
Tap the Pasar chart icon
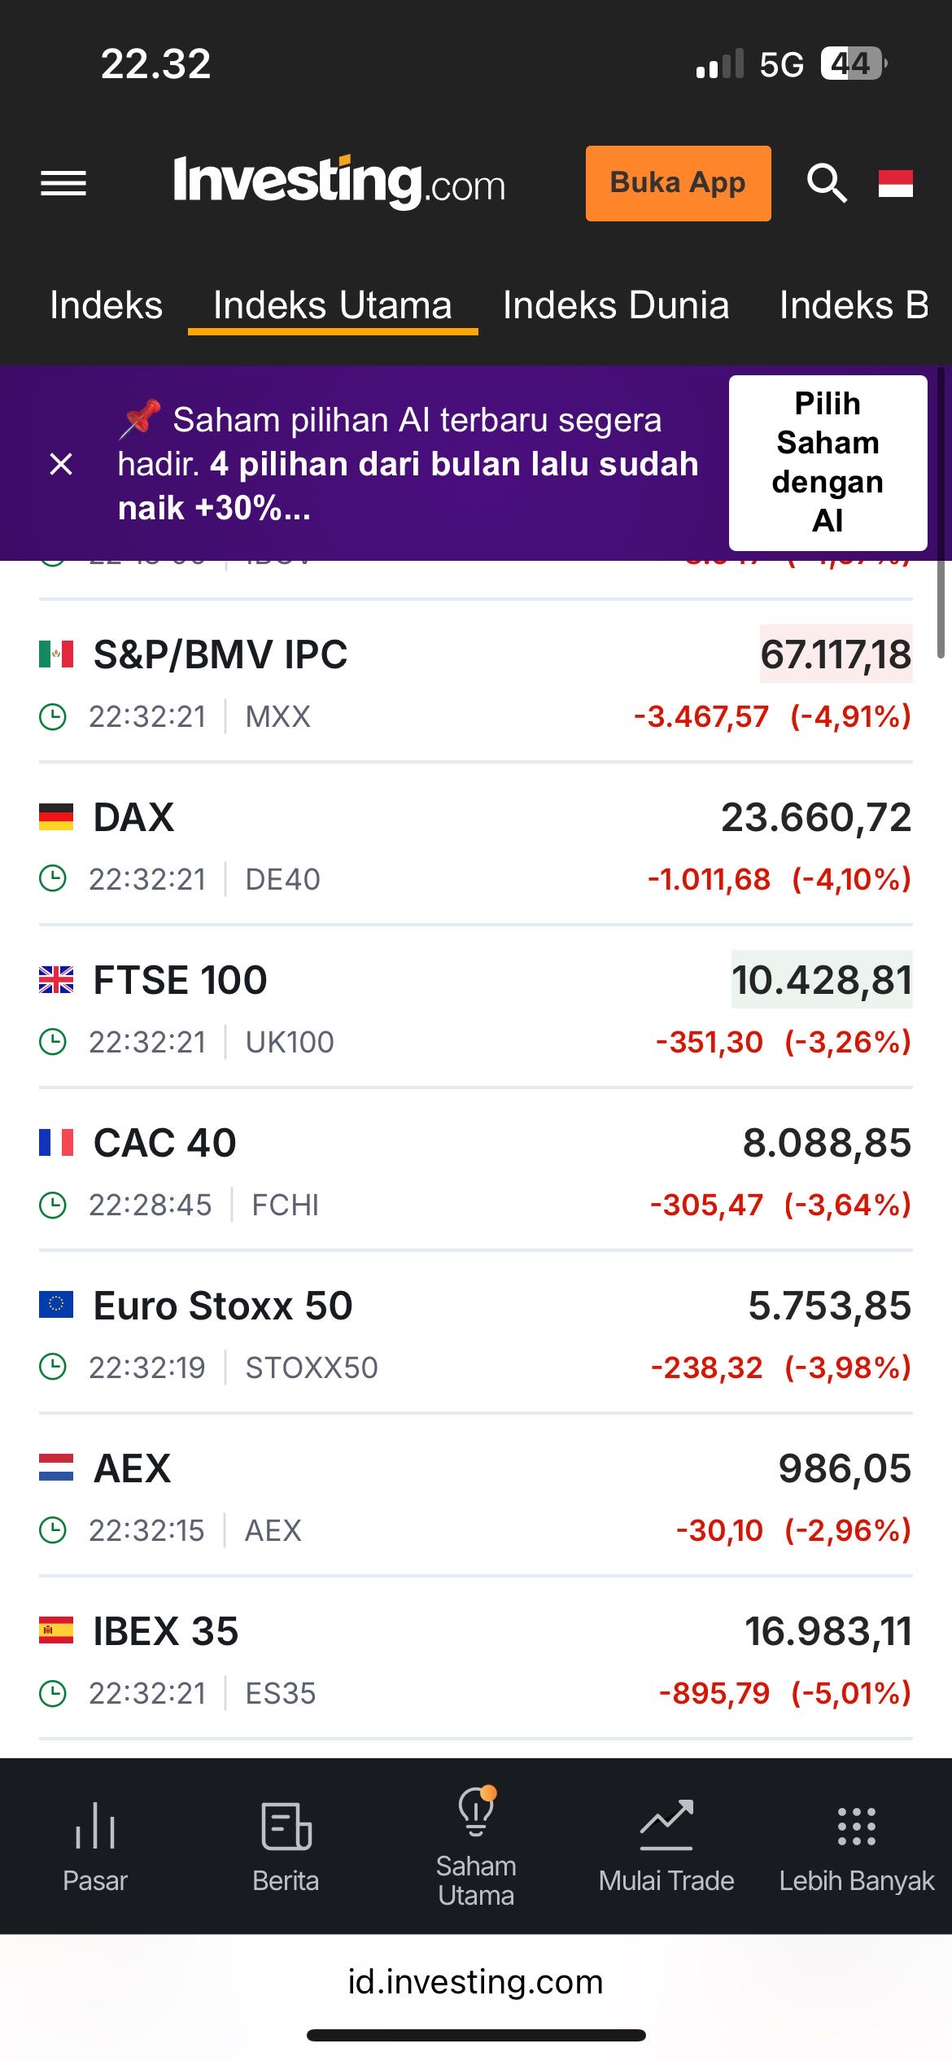(x=95, y=1824)
